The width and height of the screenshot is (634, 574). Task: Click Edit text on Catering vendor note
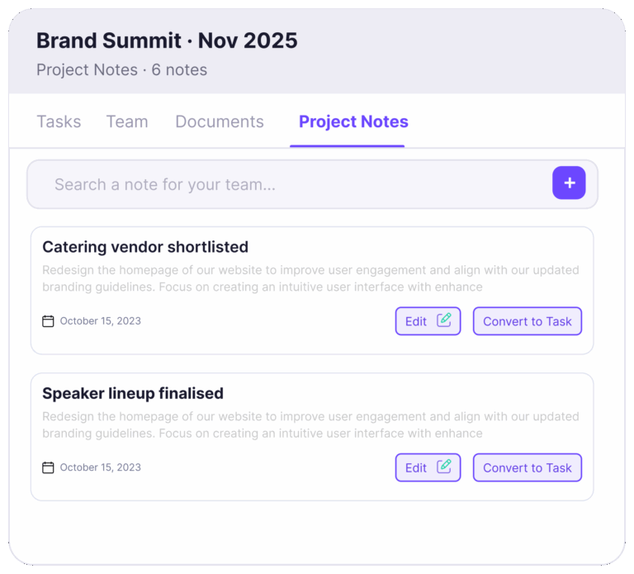coord(416,321)
